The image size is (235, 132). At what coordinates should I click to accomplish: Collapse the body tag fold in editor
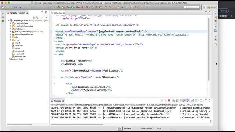(x=54, y=54)
